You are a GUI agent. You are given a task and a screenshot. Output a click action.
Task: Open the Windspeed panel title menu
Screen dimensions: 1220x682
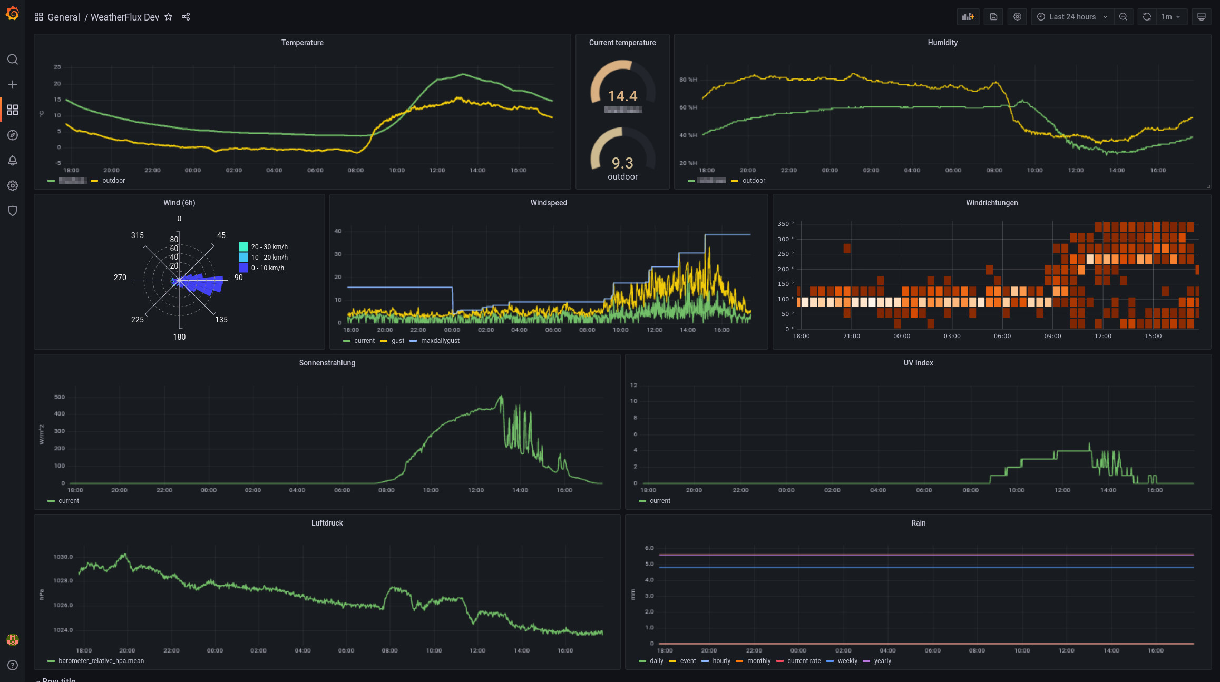pos(549,203)
